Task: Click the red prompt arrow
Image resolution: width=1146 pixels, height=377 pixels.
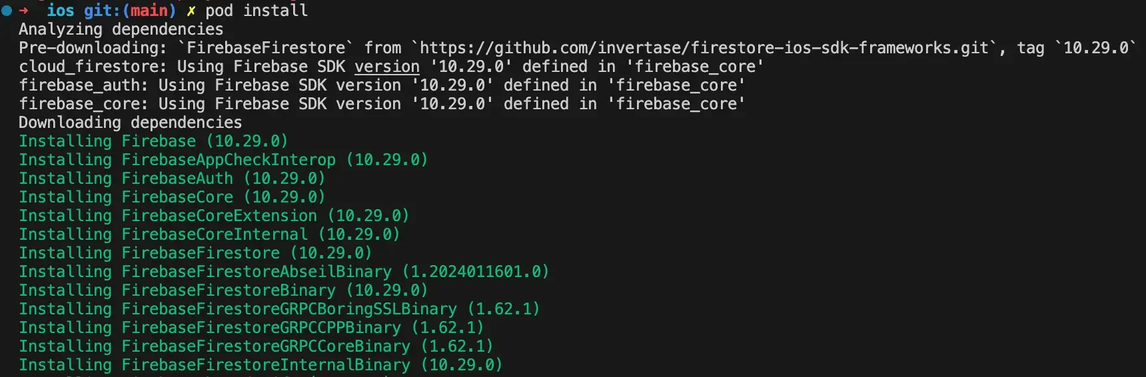Action: point(24,11)
